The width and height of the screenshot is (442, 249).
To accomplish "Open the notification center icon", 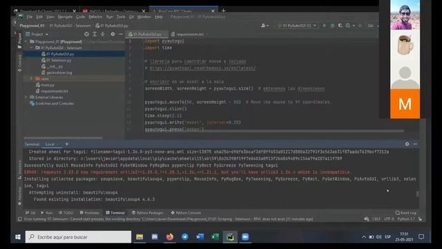I will [421, 237].
